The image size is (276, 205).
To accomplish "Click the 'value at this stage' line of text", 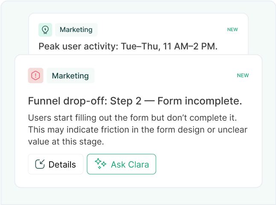I will (66, 141).
